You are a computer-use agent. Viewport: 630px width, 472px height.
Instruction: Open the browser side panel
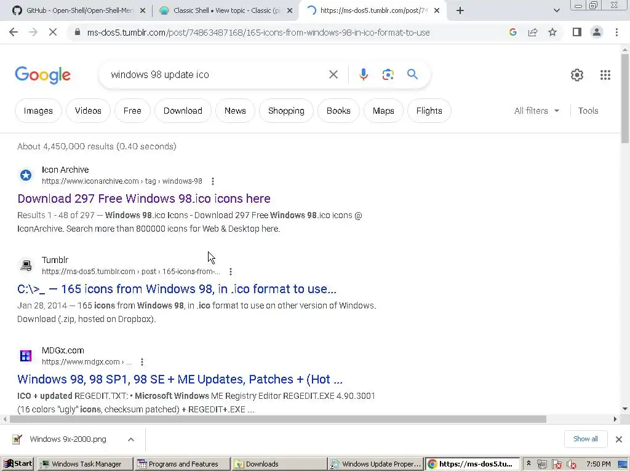click(x=577, y=32)
